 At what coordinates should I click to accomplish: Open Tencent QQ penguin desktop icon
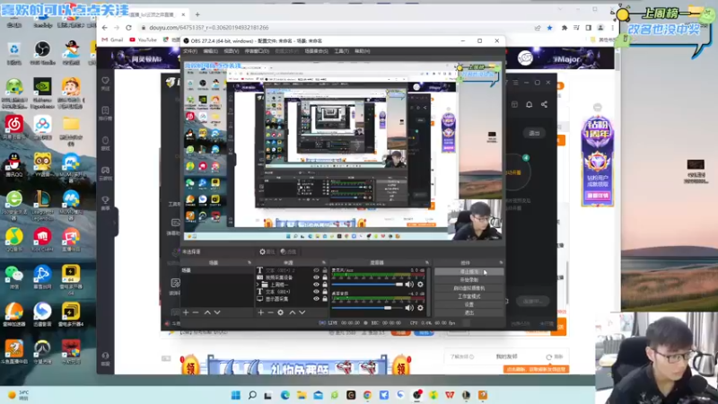(14, 165)
